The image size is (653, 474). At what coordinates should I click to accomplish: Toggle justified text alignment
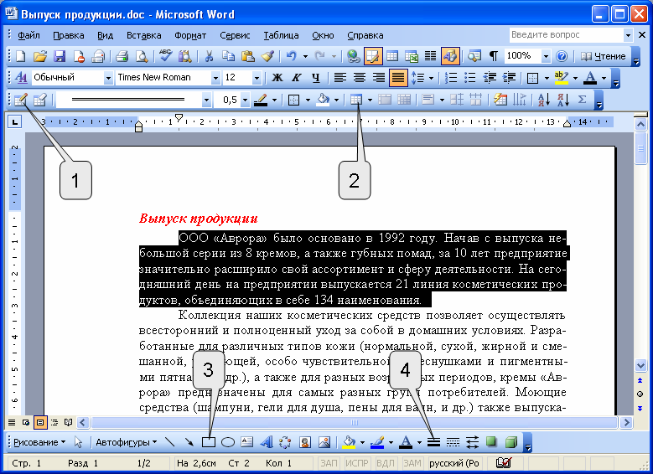[x=398, y=78]
